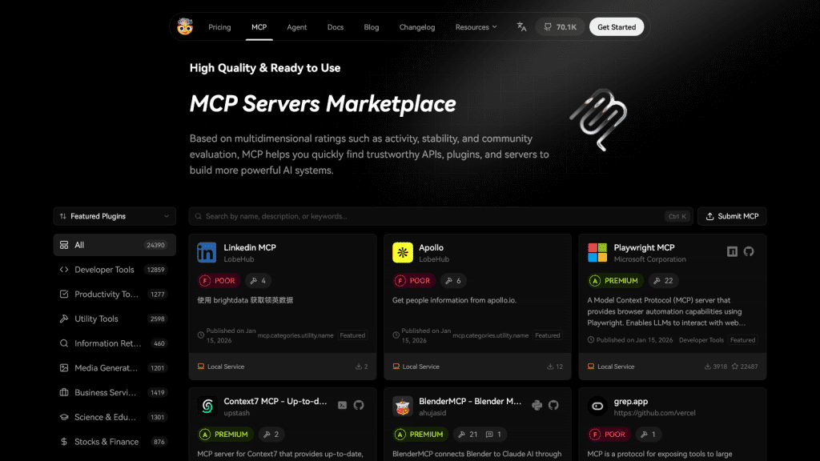Screen dimensions: 820x461
Task: Click the grep.app logo icon
Action: point(597,407)
